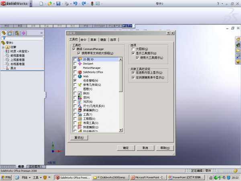Toggle the 使用大工具提示 checkbox
Image resolution: width=241 pixels, height=181 pixels.
click(x=137, y=58)
